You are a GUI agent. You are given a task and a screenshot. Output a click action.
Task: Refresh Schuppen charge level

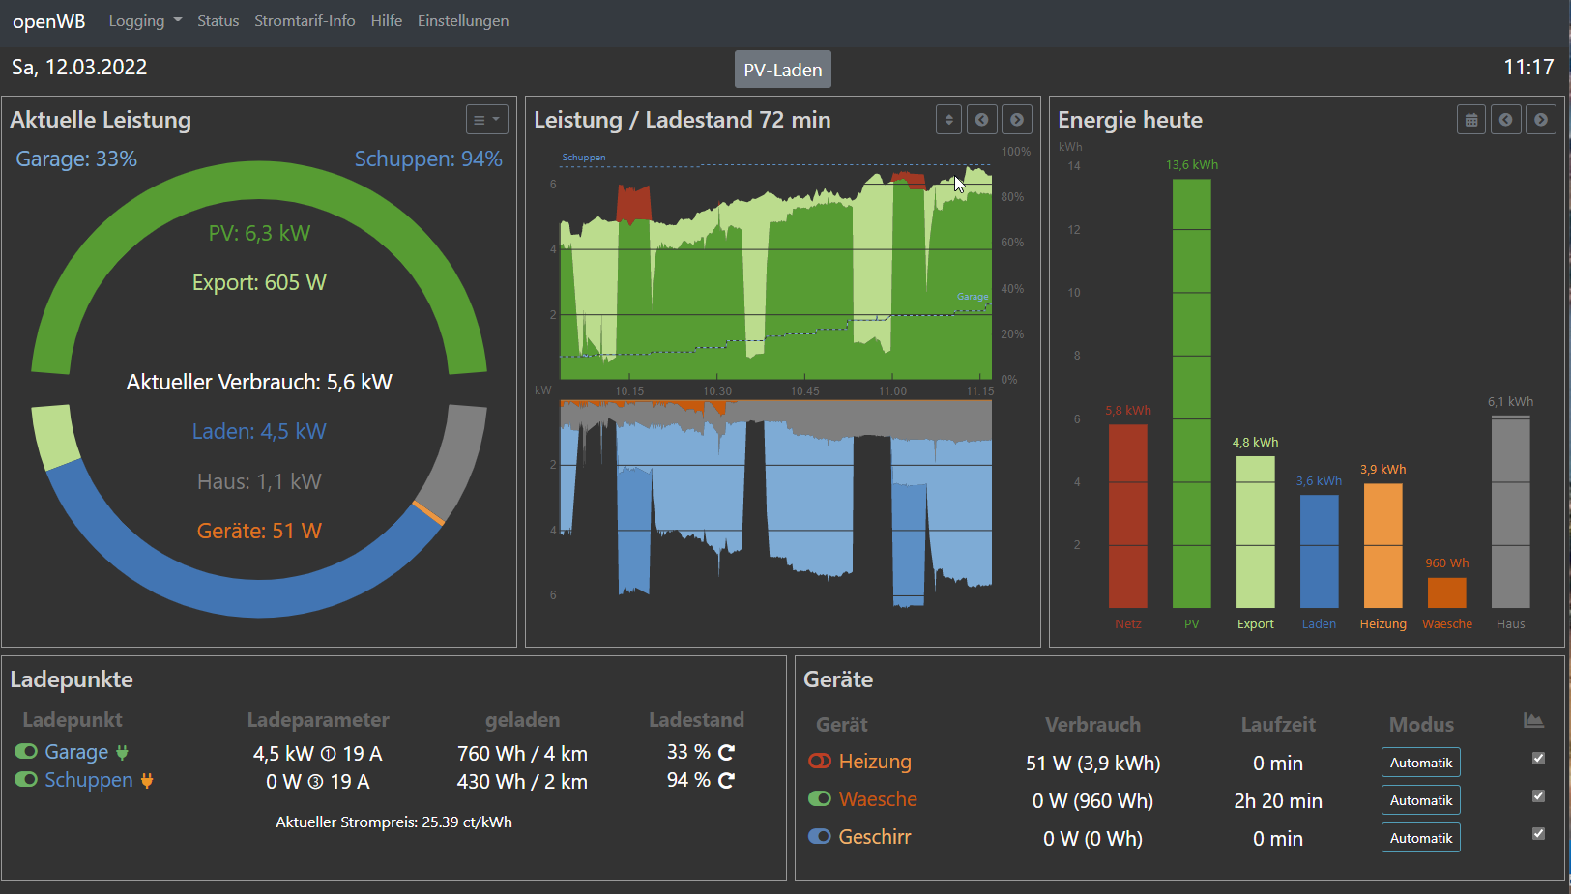pos(727,780)
